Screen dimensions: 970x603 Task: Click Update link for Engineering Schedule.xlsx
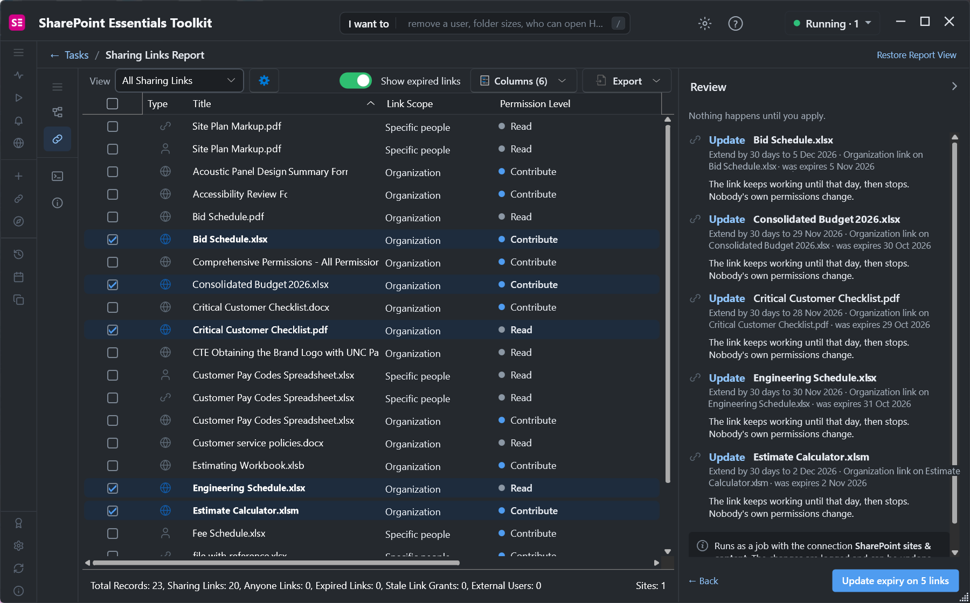point(726,378)
